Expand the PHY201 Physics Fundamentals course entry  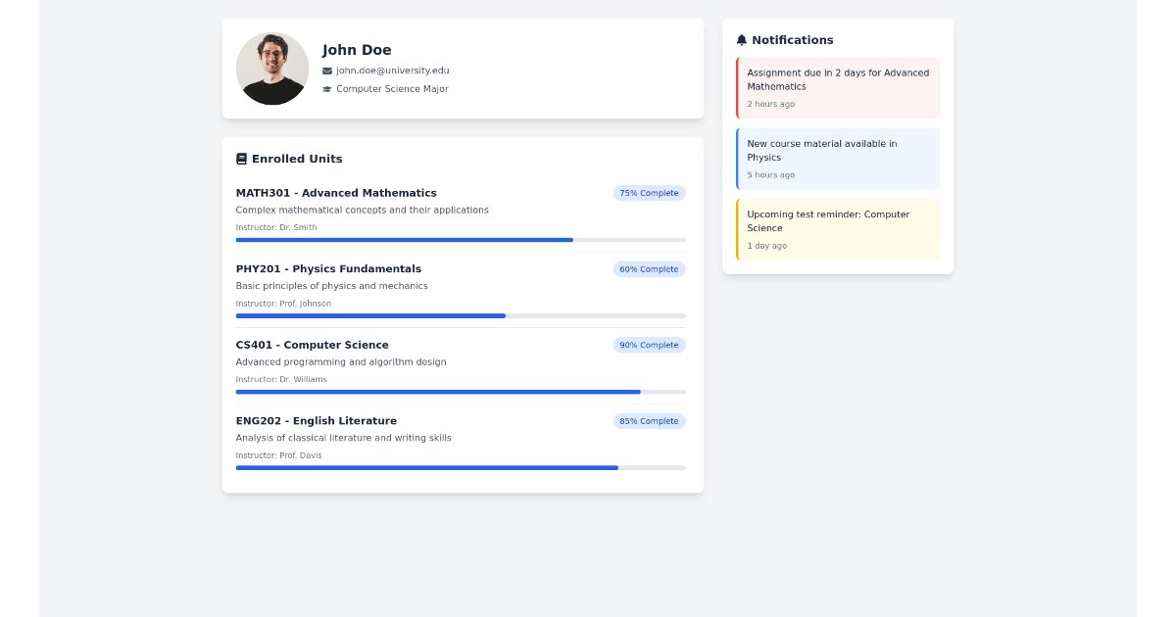tap(328, 268)
